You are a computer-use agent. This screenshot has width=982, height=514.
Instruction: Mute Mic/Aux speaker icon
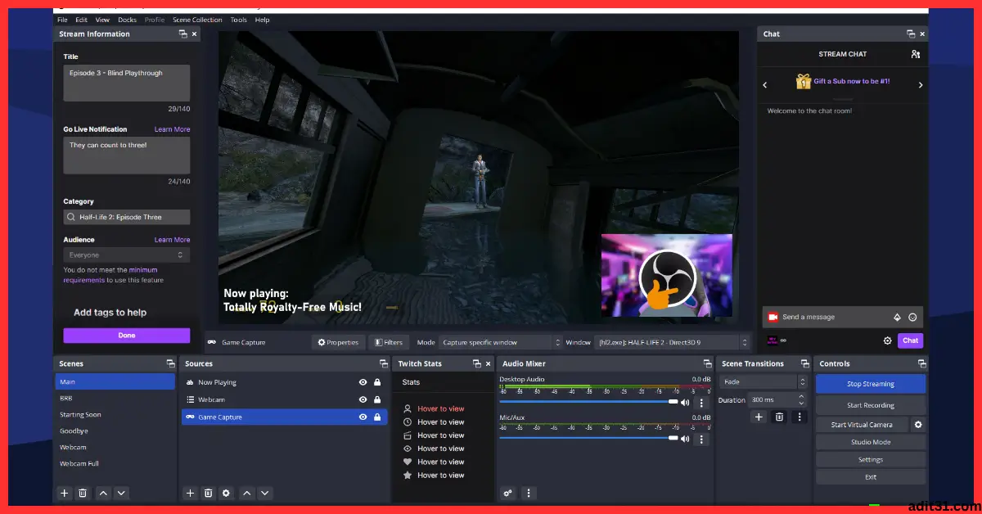coord(685,439)
